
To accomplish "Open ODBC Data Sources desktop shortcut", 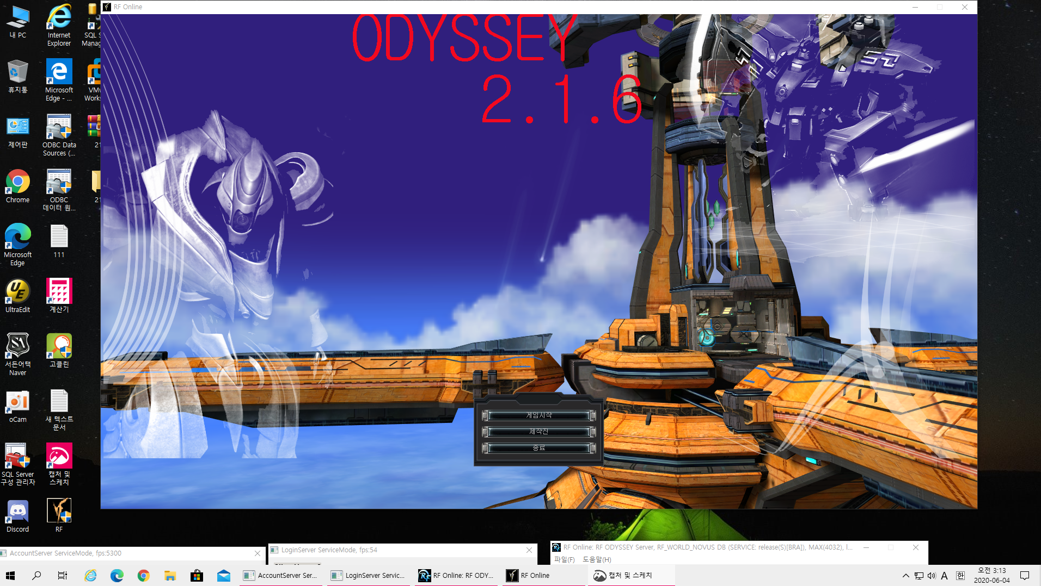I will (59, 135).
